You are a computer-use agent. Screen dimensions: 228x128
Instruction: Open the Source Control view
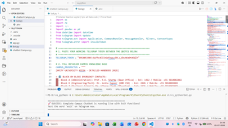coord(4,26)
